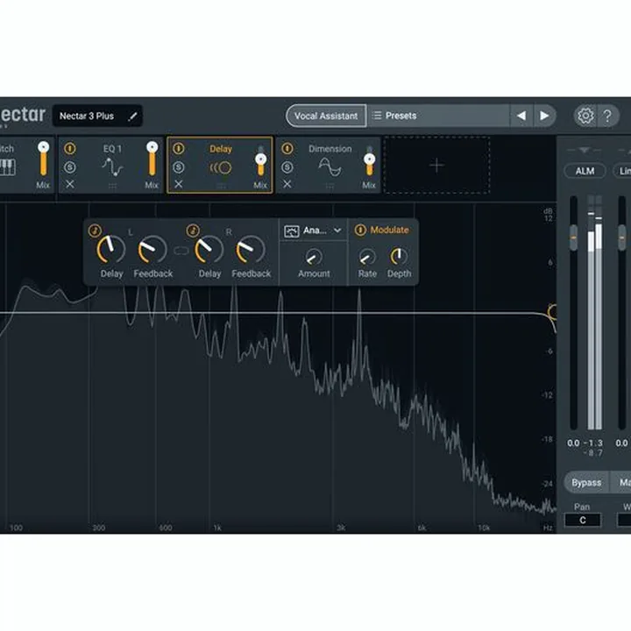This screenshot has height=631, width=631.
Task: Go to previous preset with left arrow
Action: click(521, 116)
